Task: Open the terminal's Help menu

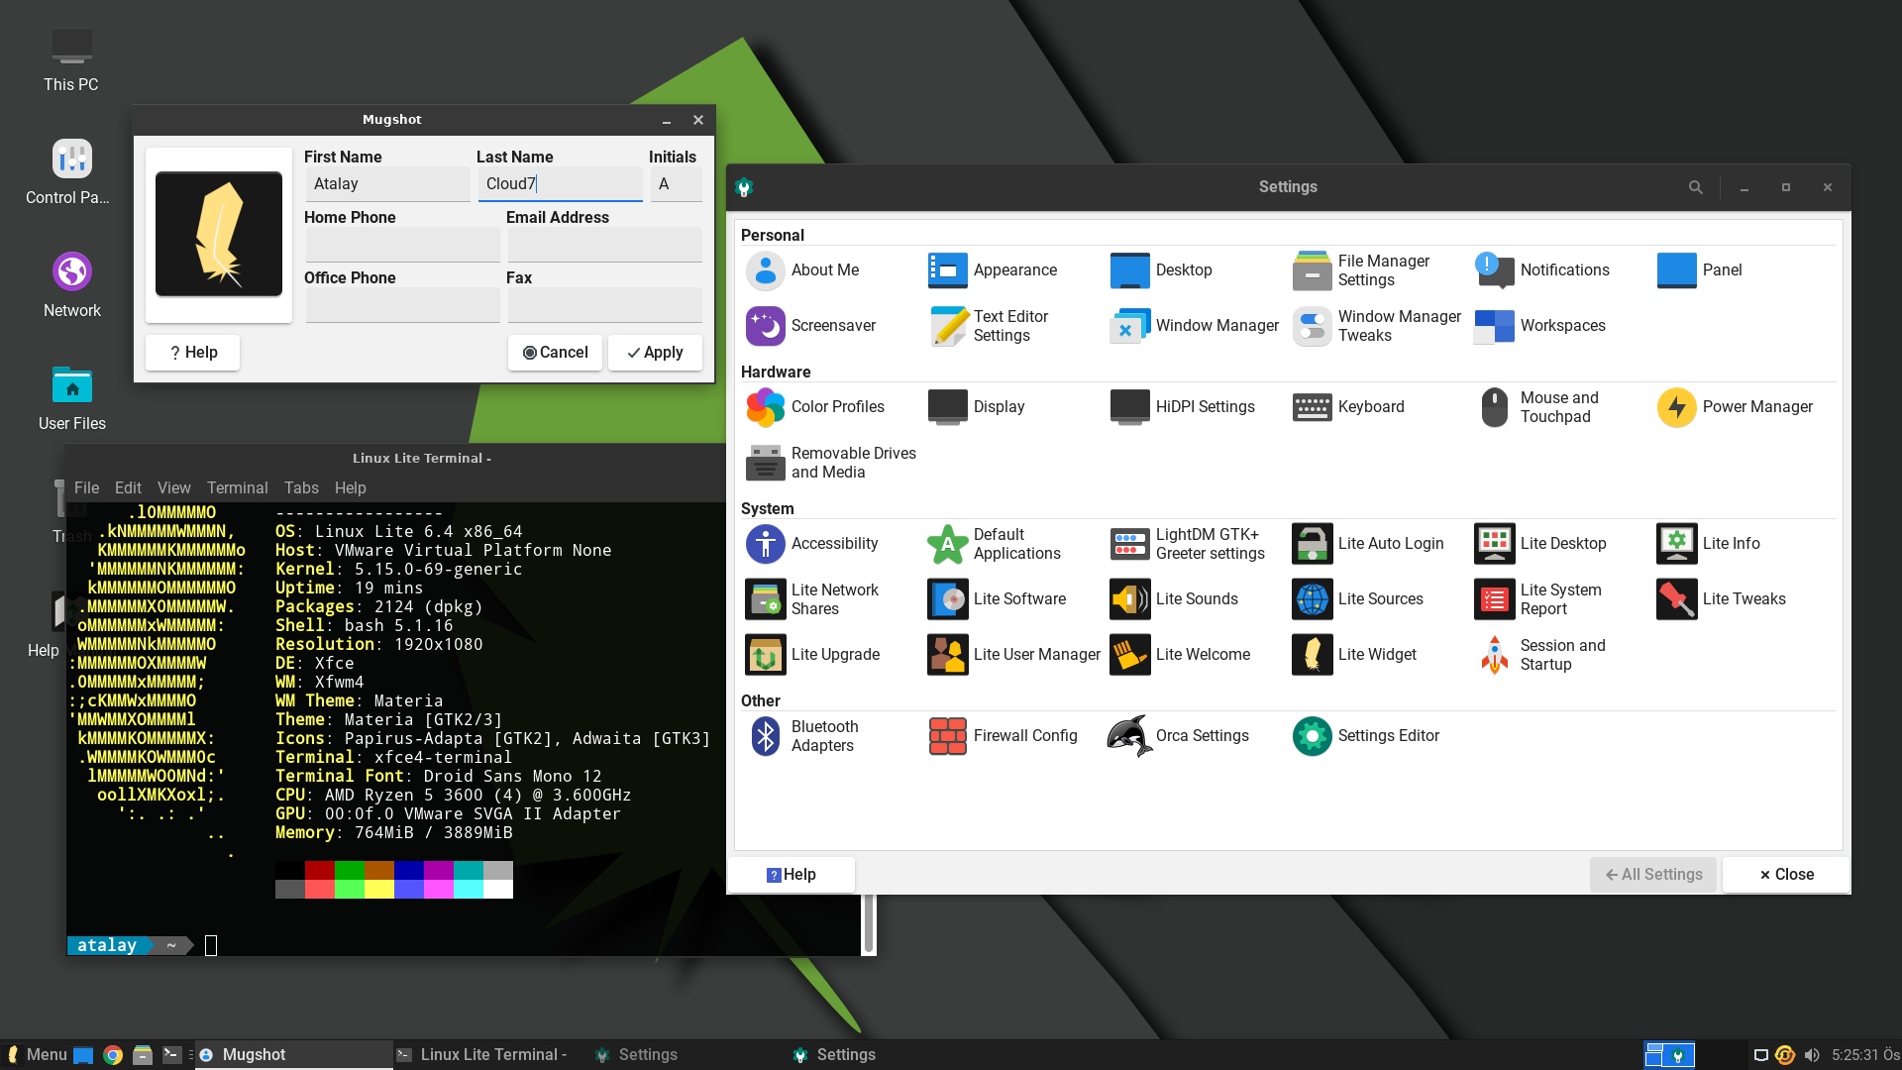Action: (x=350, y=488)
